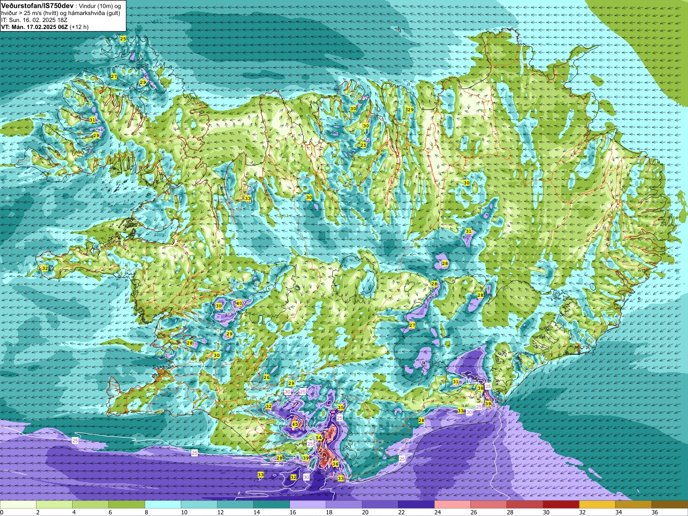This screenshot has height=516, width=688.
Task: Select the 0–2 m/s pale legend swatch
Action: (x=18, y=505)
